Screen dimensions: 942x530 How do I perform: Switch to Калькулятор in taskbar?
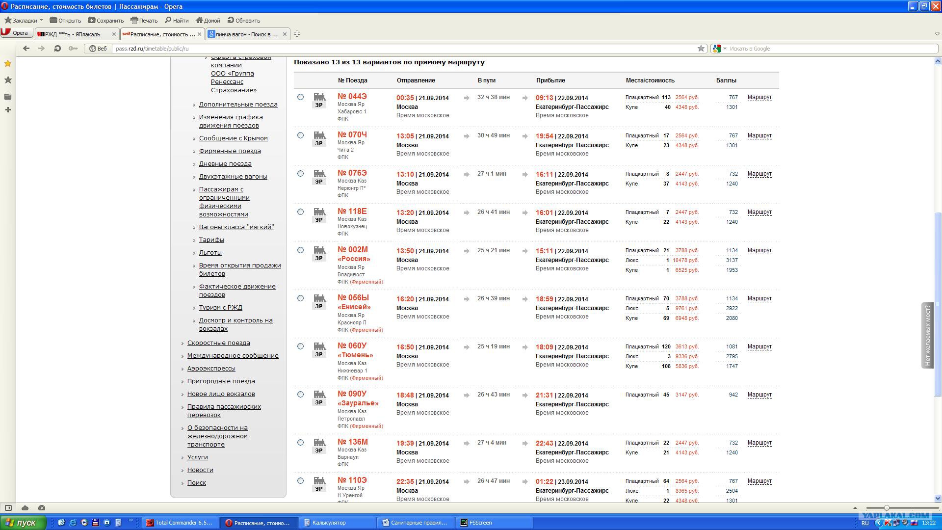tap(337, 523)
